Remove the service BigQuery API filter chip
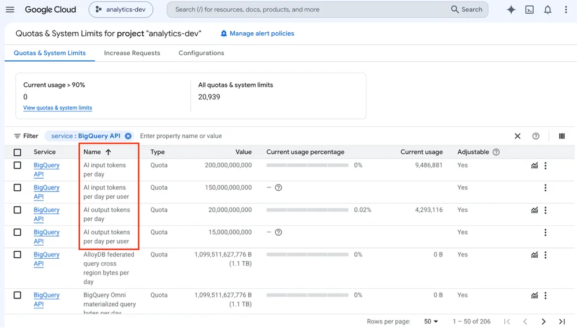The width and height of the screenshot is (577, 328). click(128, 136)
